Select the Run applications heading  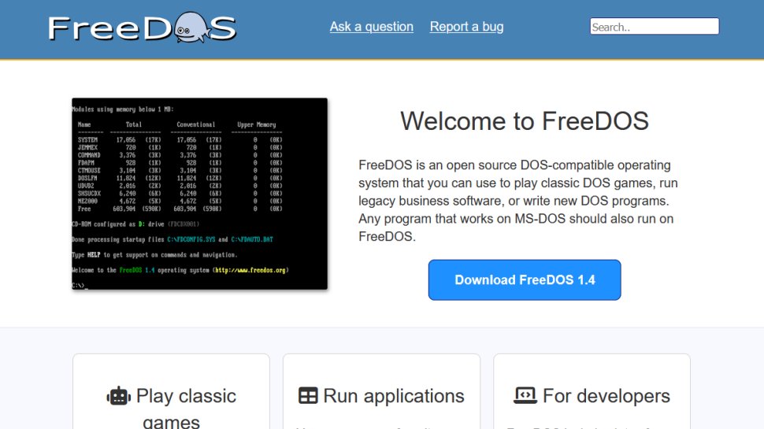tap(381, 396)
